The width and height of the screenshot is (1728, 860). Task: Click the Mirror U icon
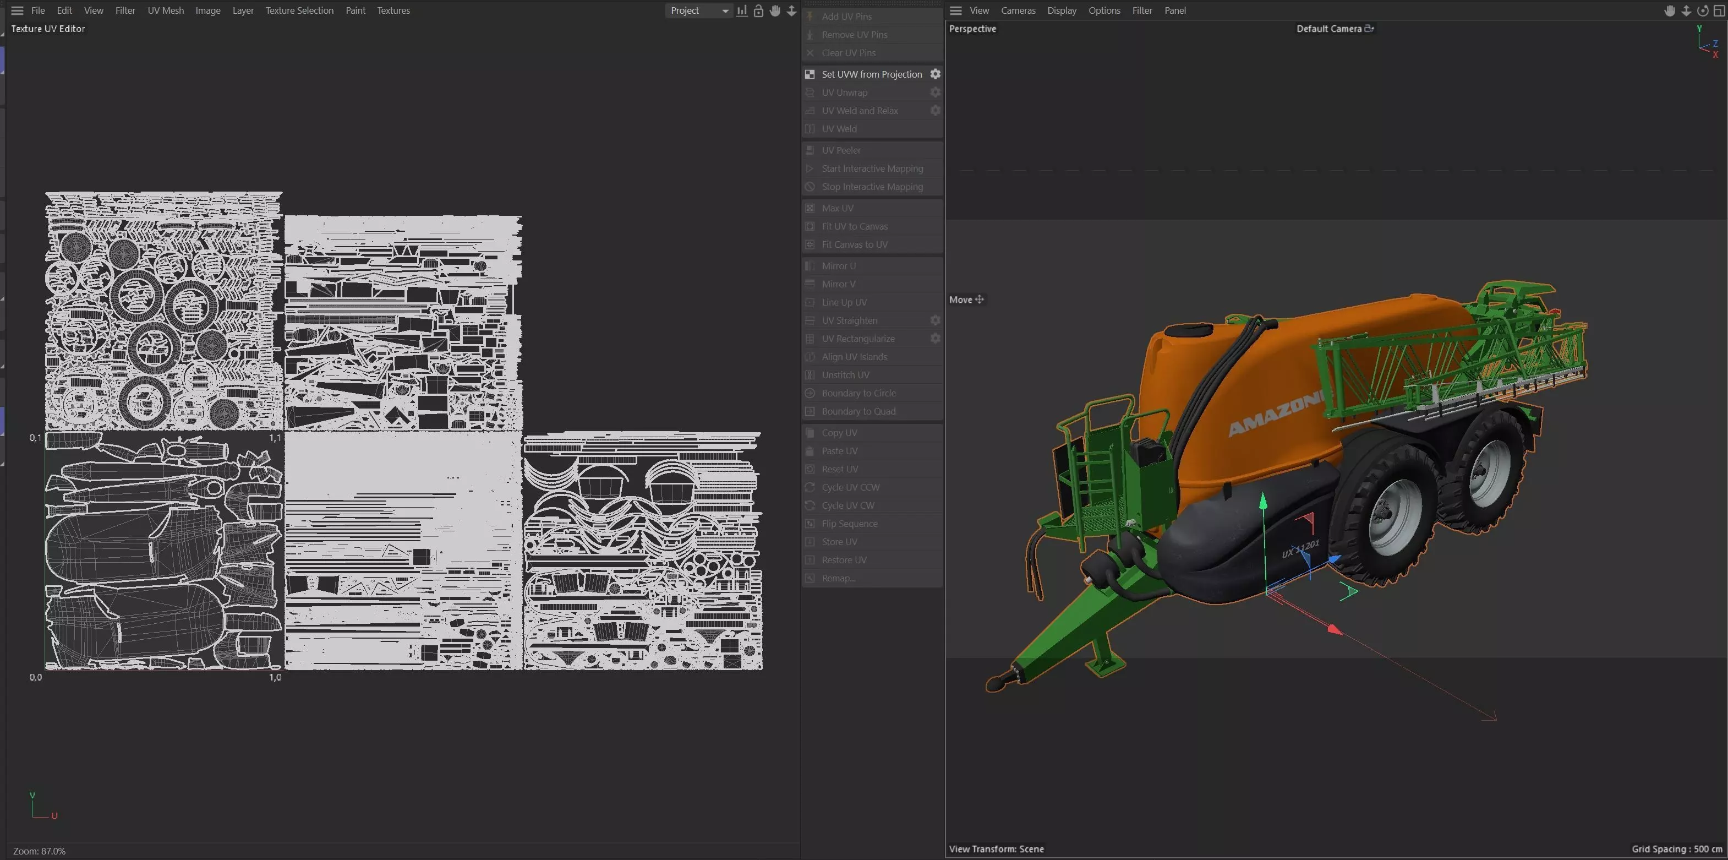pyautogui.click(x=810, y=266)
